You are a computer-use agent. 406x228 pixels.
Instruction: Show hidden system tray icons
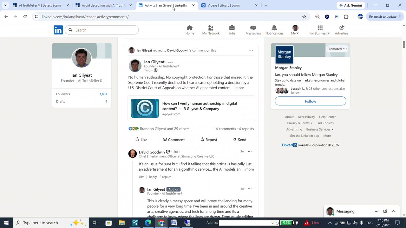pyautogui.click(x=330, y=223)
